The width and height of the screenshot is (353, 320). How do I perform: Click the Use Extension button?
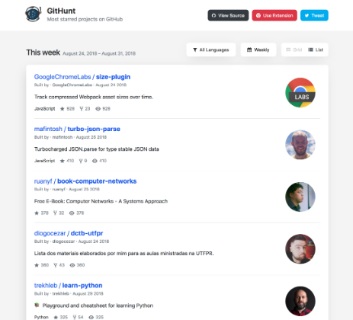click(x=274, y=15)
